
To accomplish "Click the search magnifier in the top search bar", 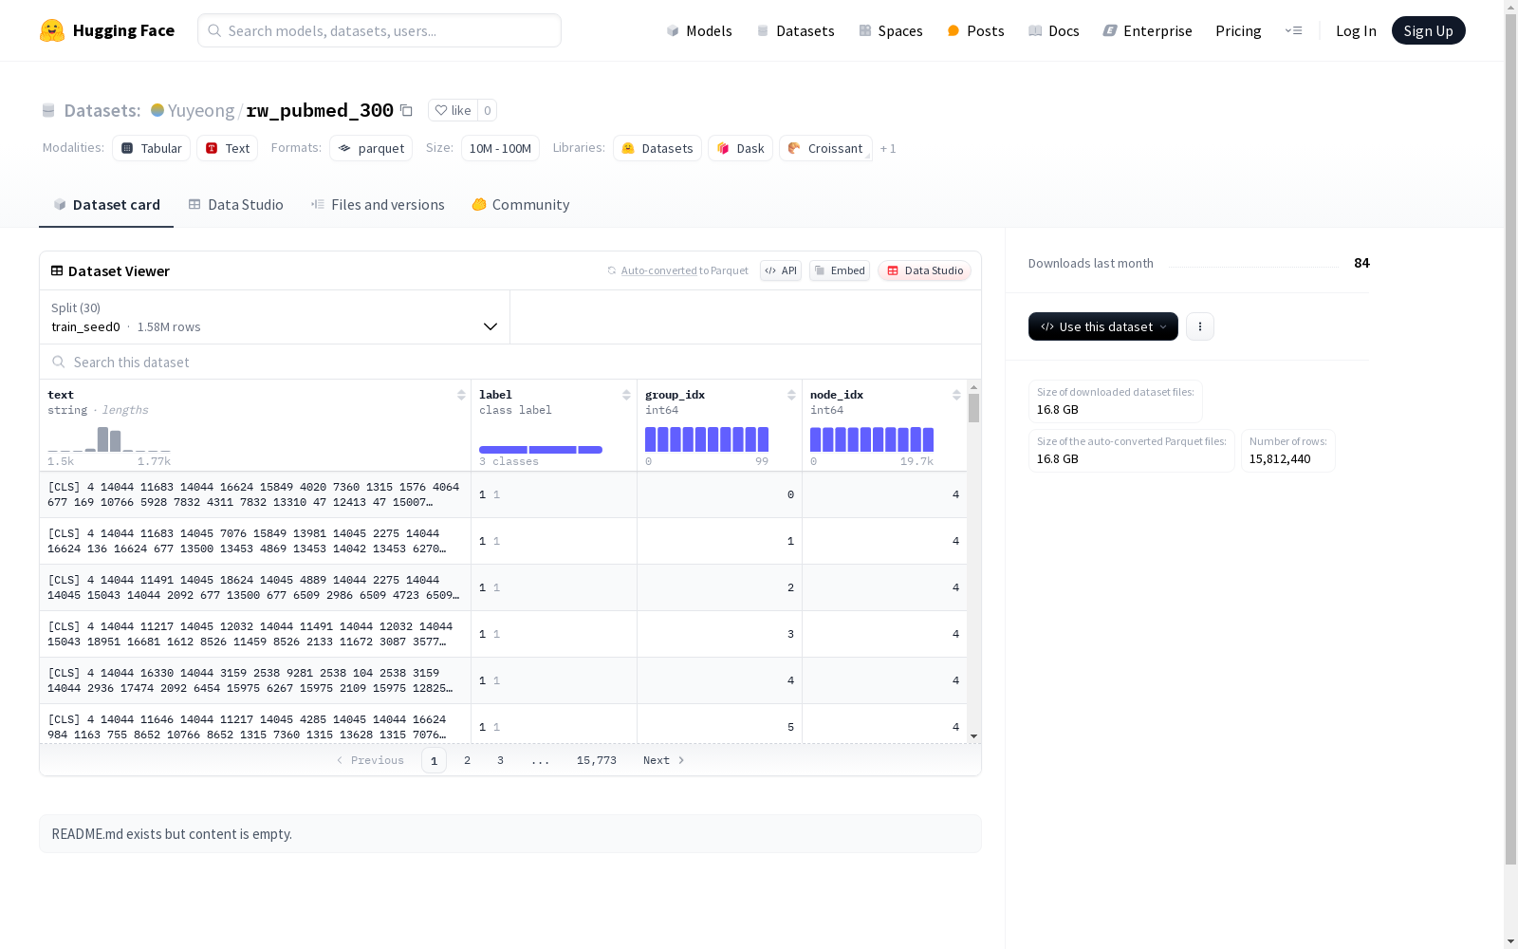I will tap(215, 30).
